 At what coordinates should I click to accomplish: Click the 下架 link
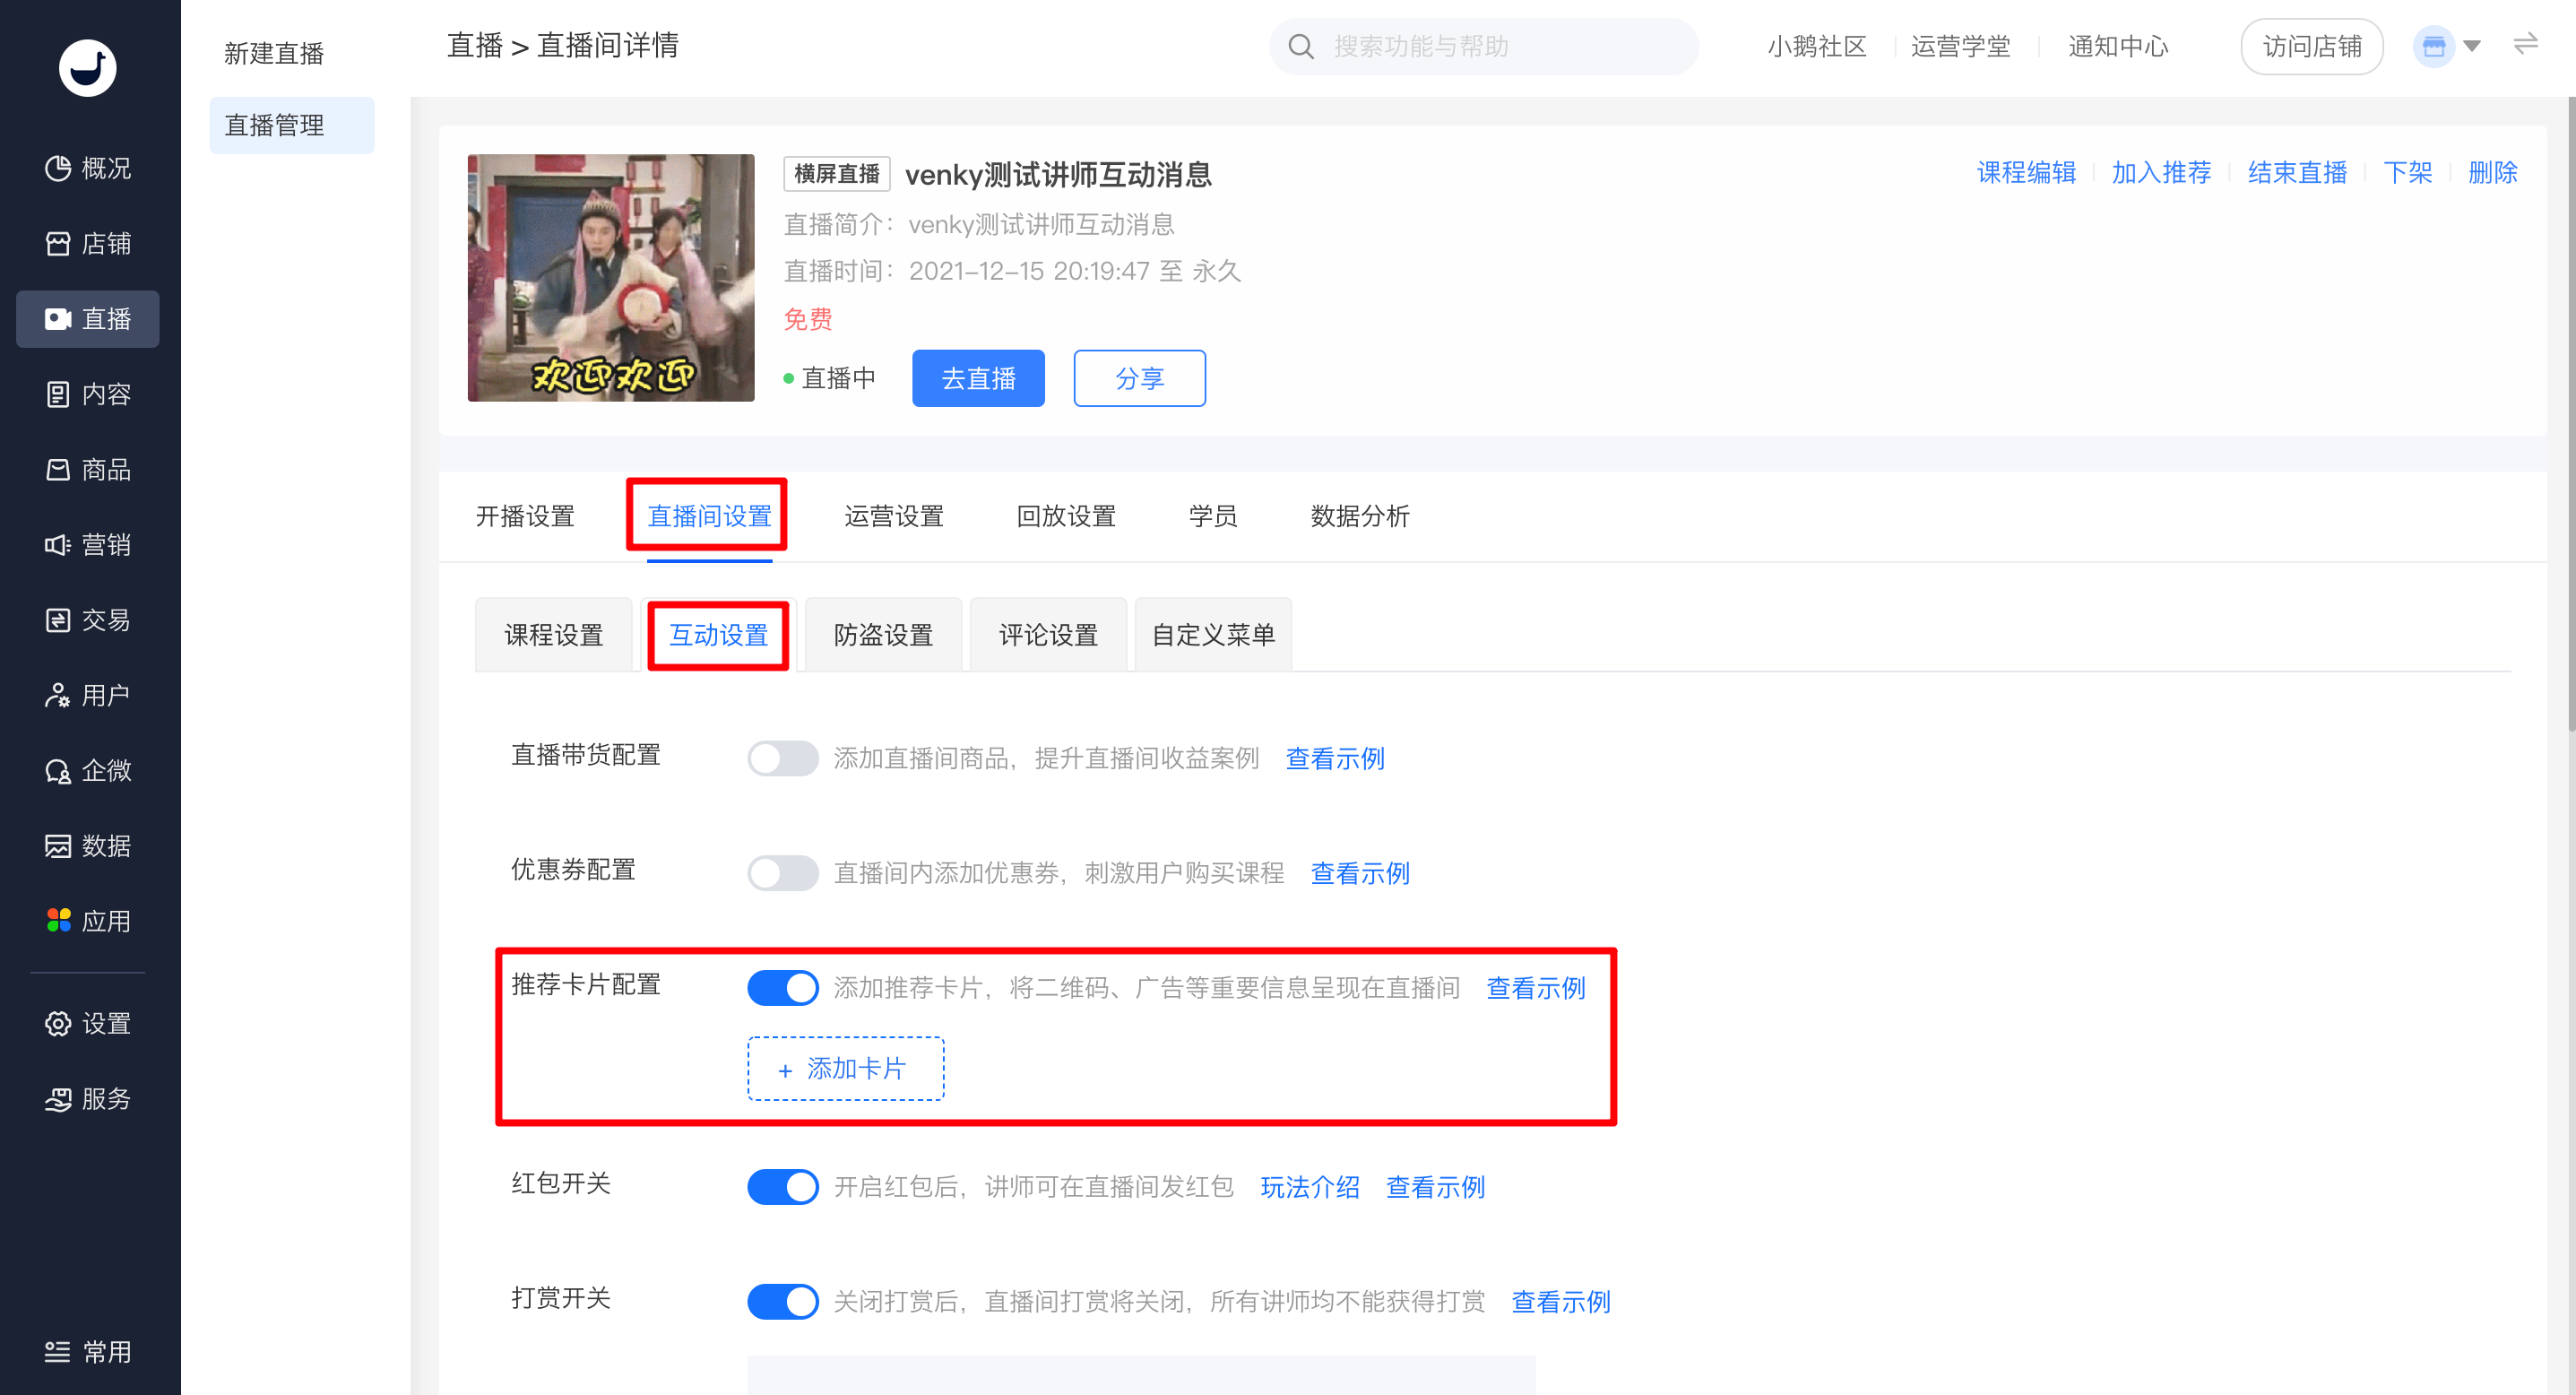2407,173
